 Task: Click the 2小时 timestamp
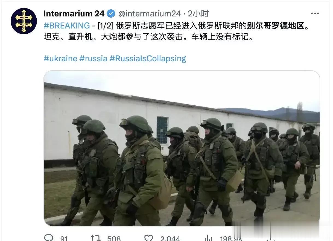pyautogui.click(x=198, y=13)
